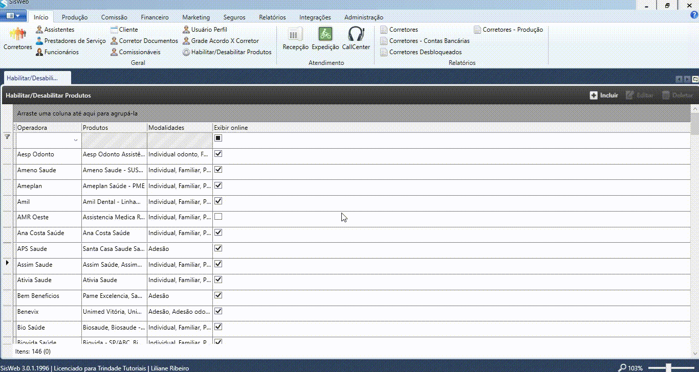Open Habilitar/Desabilitar Produtos ribbon item
Screen dimensions: 699x372
pos(227,52)
